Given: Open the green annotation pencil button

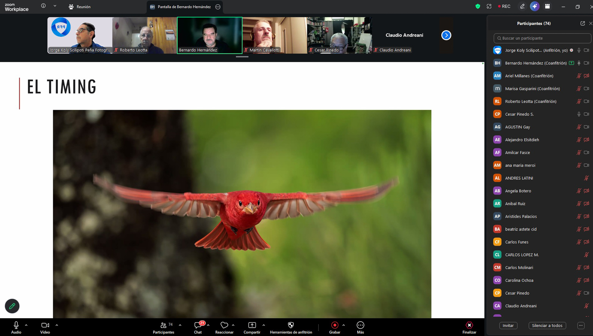Looking at the screenshot, I should coord(12,306).
